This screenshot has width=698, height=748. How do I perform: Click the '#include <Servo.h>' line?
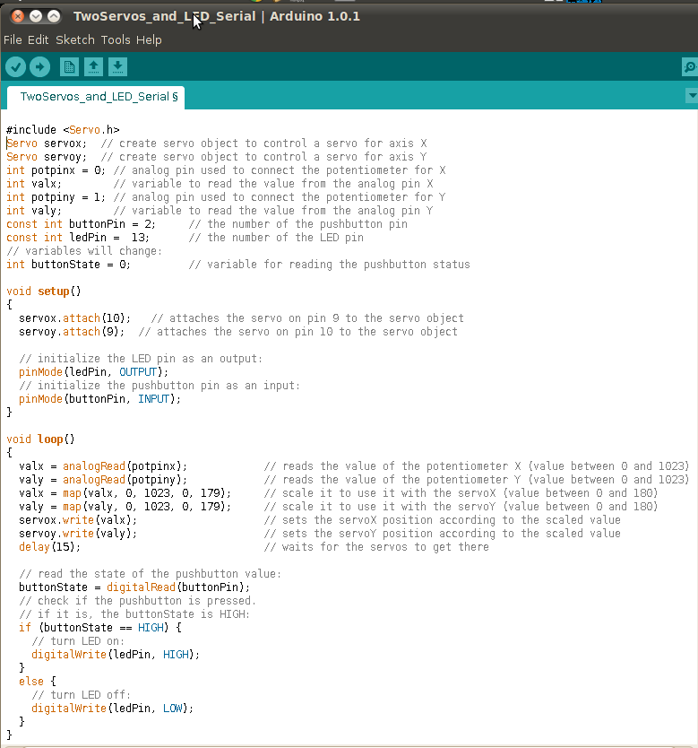63,130
